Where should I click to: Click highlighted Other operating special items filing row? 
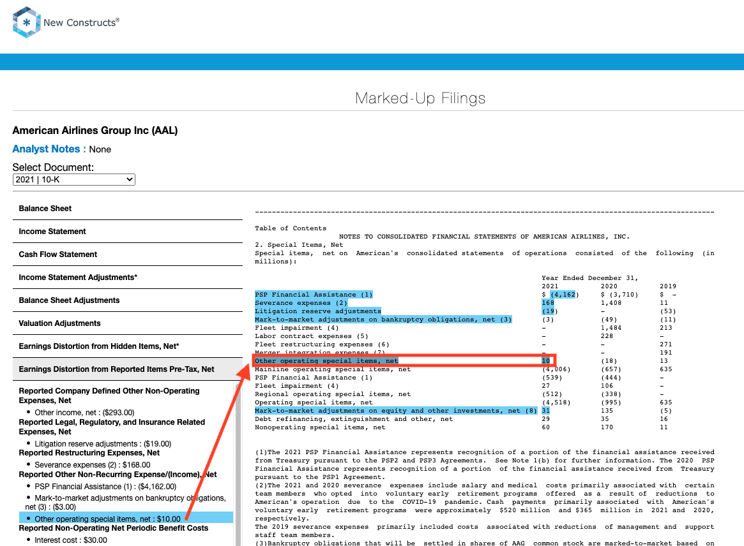pyautogui.click(x=326, y=360)
